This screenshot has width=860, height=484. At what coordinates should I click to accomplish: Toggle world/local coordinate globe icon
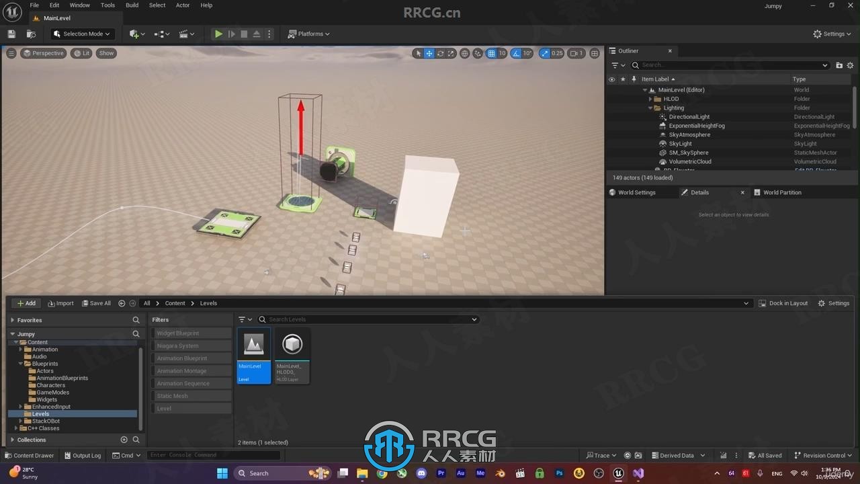[x=464, y=53]
